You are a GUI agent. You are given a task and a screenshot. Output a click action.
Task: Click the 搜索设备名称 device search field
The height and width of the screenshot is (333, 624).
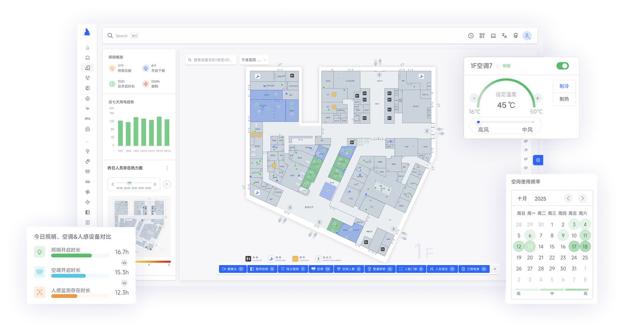coord(211,60)
